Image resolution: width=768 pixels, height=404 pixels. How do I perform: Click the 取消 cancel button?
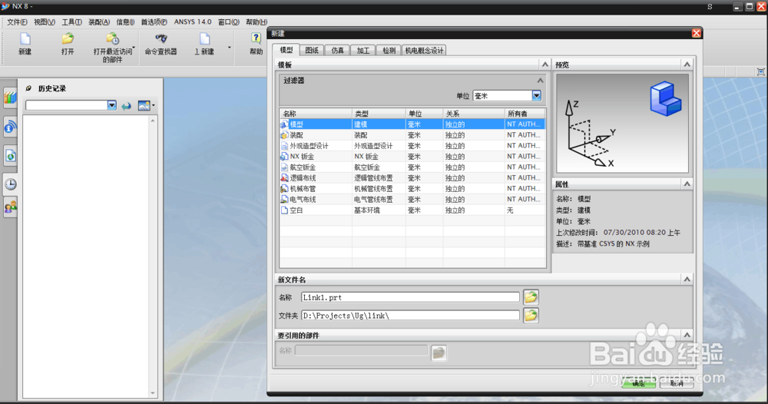tap(677, 384)
